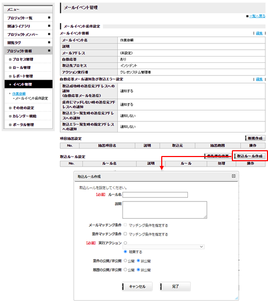The height and width of the screenshot is (301, 268).
Task: Click the square icon beside 閲覧タグ
Action: click(x=49, y=42)
